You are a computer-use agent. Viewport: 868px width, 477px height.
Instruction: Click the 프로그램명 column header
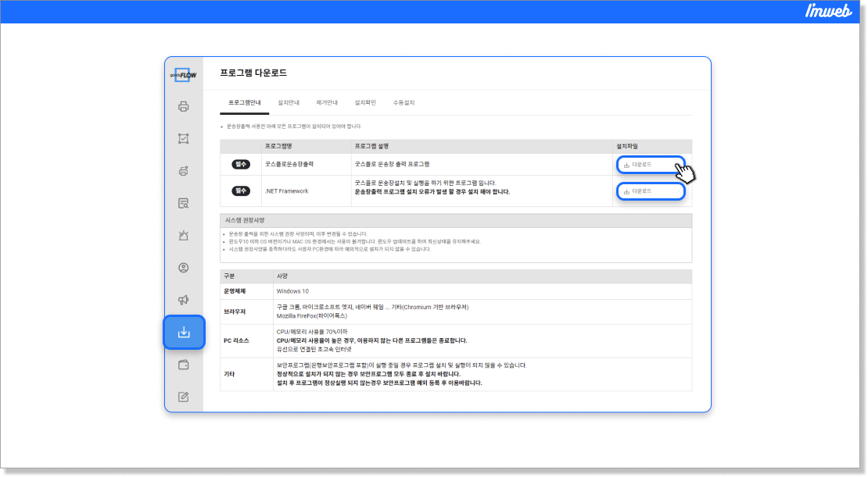pos(278,147)
